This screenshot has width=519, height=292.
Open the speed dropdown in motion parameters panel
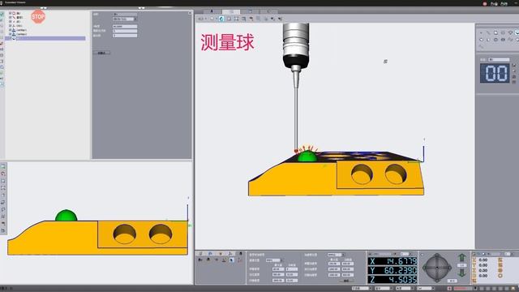(x=274, y=260)
